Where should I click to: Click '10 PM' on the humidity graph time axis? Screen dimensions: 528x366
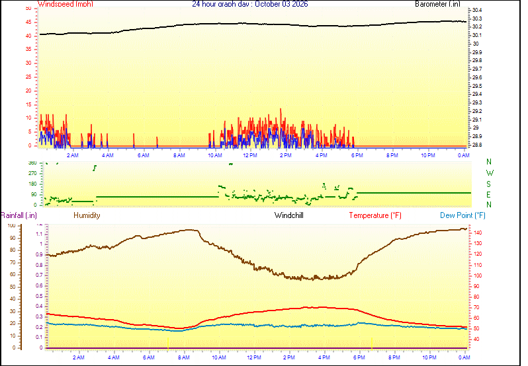(x=429, y=357)
